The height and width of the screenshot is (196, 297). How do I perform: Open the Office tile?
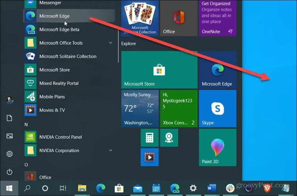(x=179, y=18)
